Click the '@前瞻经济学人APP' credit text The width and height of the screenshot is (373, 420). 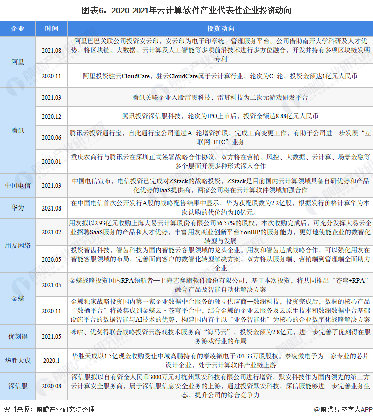pyautogui.click(x=343, y=409)
